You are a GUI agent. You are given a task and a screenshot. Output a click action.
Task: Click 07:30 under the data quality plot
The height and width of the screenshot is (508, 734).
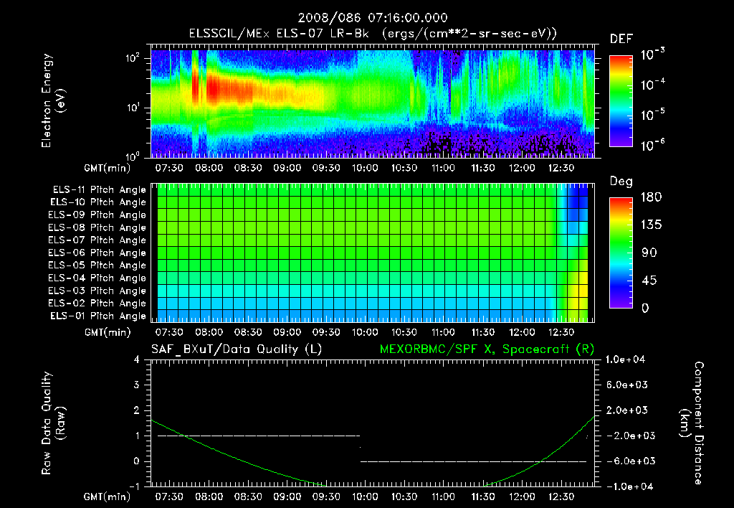pos(169,497)
